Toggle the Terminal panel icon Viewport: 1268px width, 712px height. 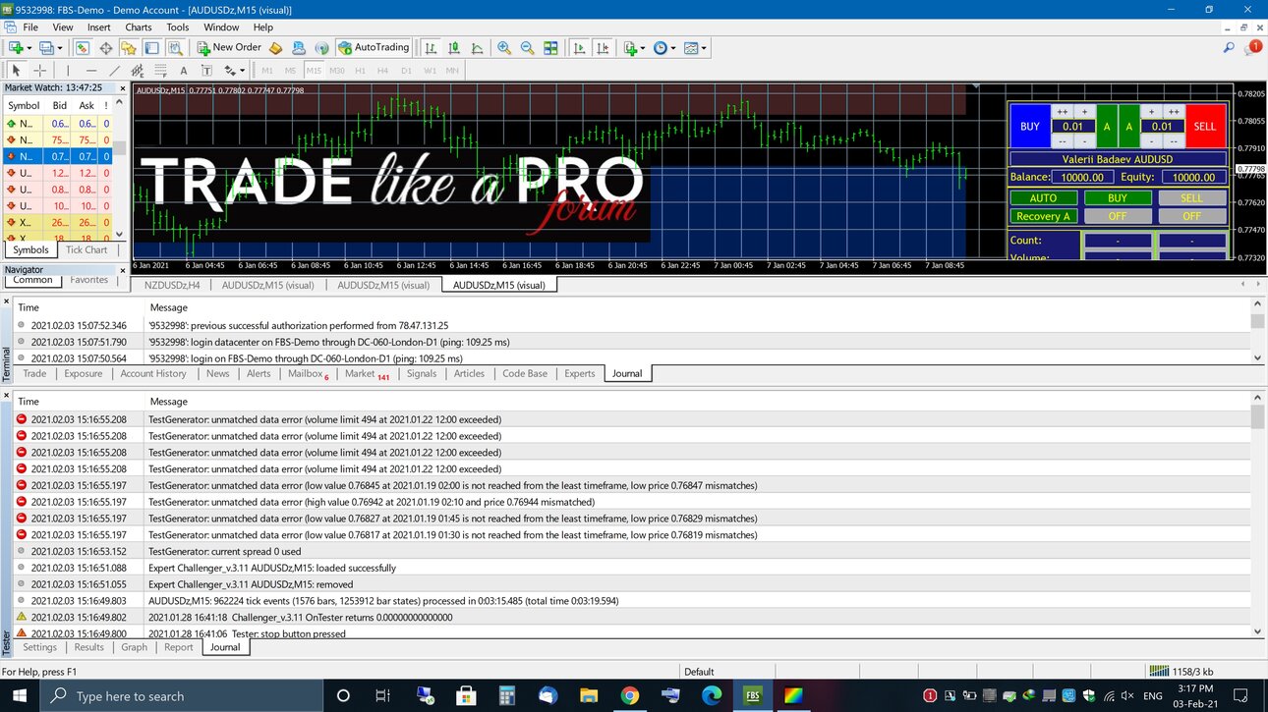151,47
